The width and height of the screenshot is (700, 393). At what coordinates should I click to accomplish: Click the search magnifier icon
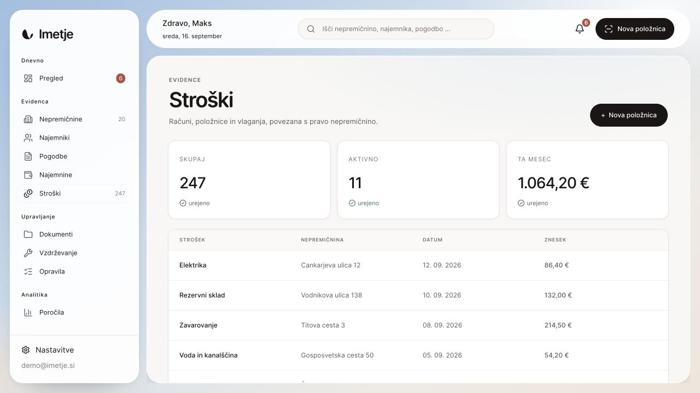click(x=311, y=29)
